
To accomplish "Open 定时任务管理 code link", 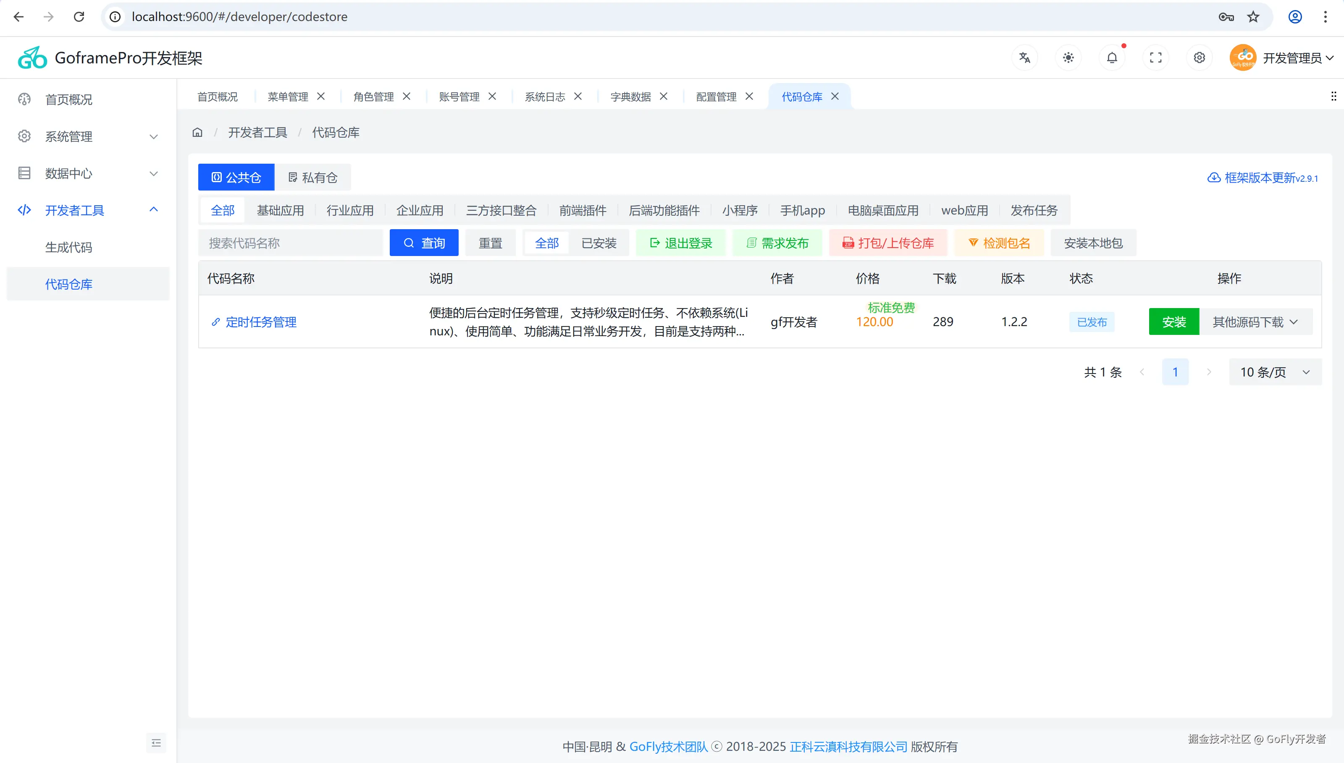I will pos(261,322).
